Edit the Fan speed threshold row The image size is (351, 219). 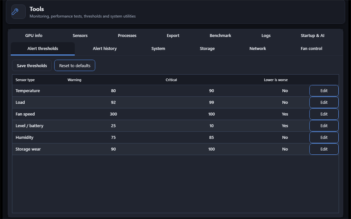tap(324, 114)
